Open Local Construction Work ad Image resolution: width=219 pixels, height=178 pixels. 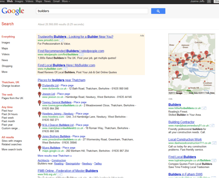[185, 139]
